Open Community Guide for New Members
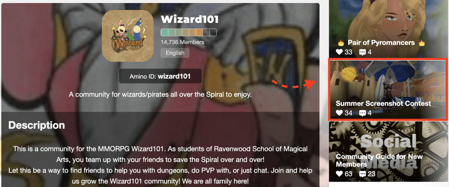Screen dimensions: 449x187 point(379,161)
